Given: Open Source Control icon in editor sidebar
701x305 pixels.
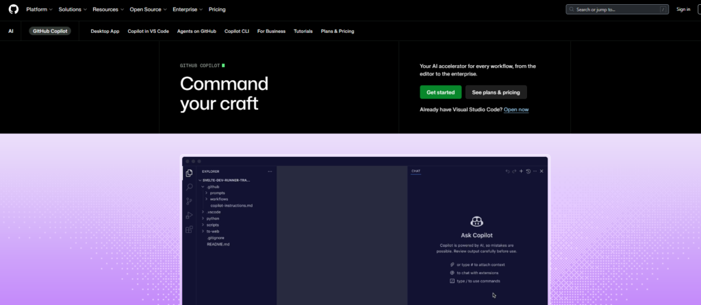Looking at the screenshot, I should click(x=189, y=201).
